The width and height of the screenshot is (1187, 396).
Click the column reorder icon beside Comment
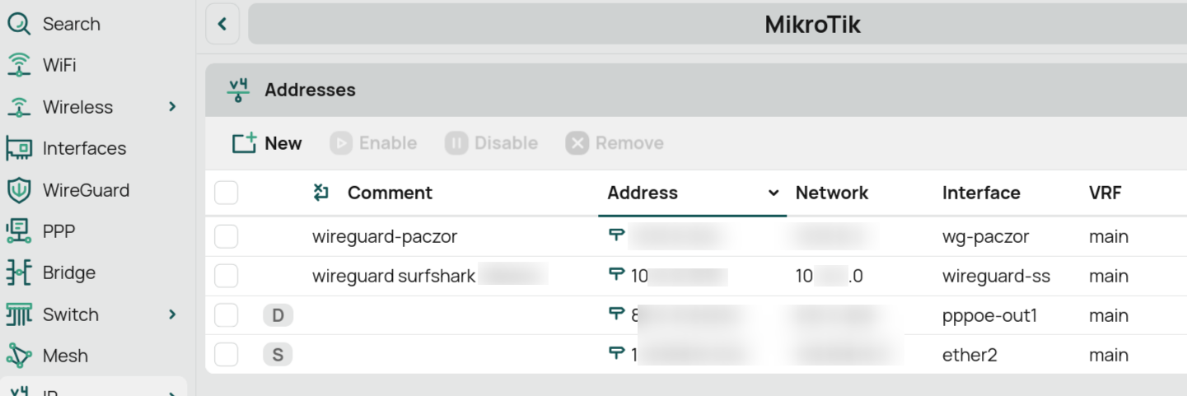tap(321, 193)
